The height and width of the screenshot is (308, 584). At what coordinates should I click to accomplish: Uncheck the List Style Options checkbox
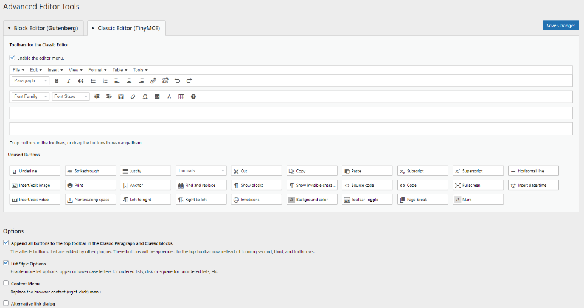coord(6,264)
